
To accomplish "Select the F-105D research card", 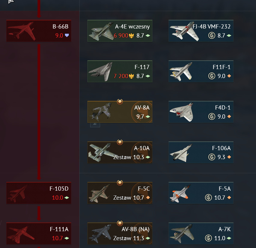I will pyautogui.click(x=39, y=193).
